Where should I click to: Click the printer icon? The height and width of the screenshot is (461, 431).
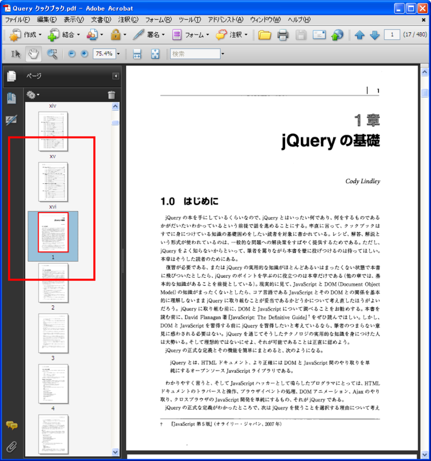[x=283, y=35]
